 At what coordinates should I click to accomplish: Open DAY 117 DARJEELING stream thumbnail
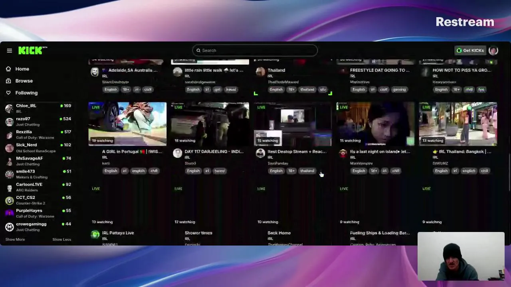210,124
